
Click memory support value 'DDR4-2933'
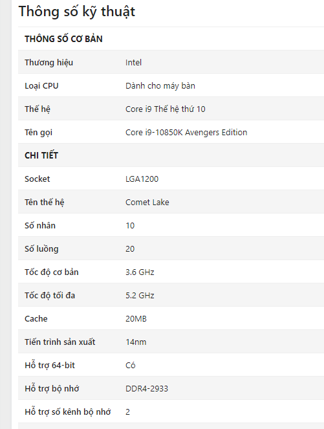pyautogui.click(x=147, y=388)
